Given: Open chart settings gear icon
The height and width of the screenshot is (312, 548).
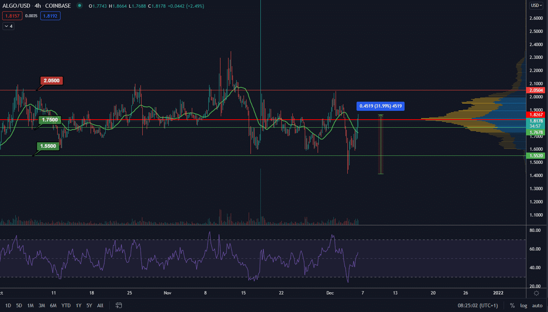Looking at the screenshot, I should [537, 293].
